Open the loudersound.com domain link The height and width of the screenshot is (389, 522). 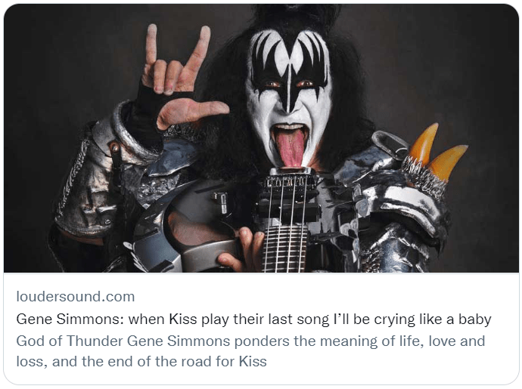(x=75, y=296)
